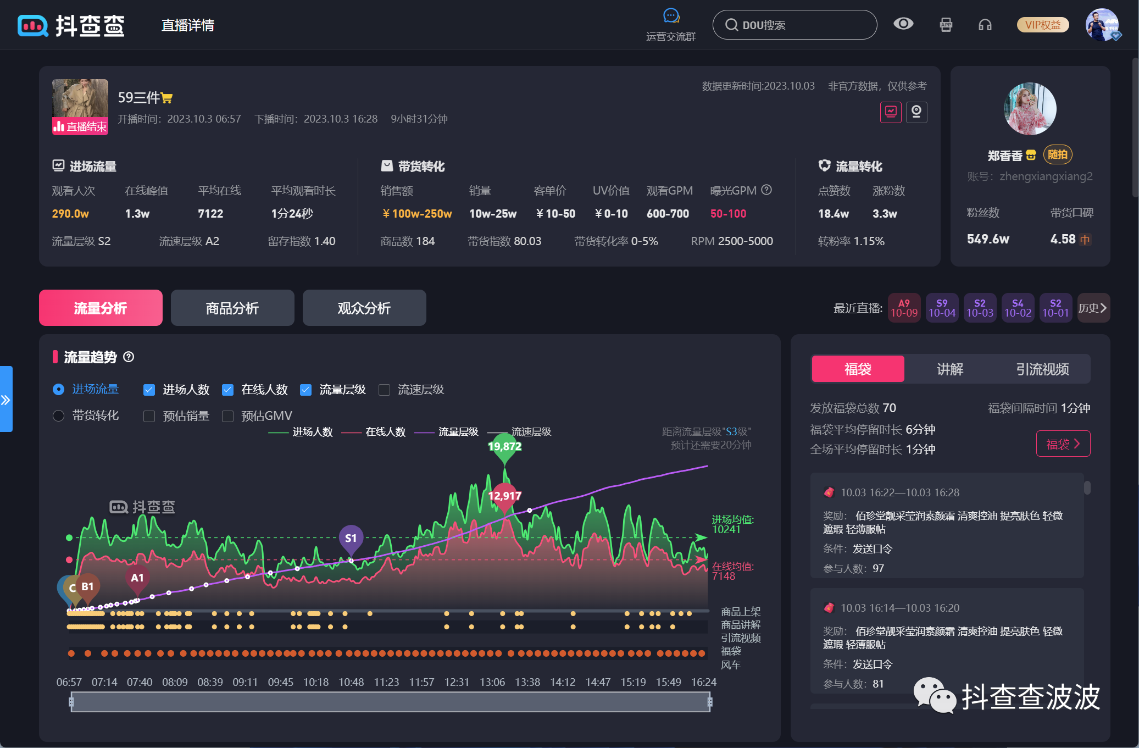Click the 运营交流群 chat icon

671,16
